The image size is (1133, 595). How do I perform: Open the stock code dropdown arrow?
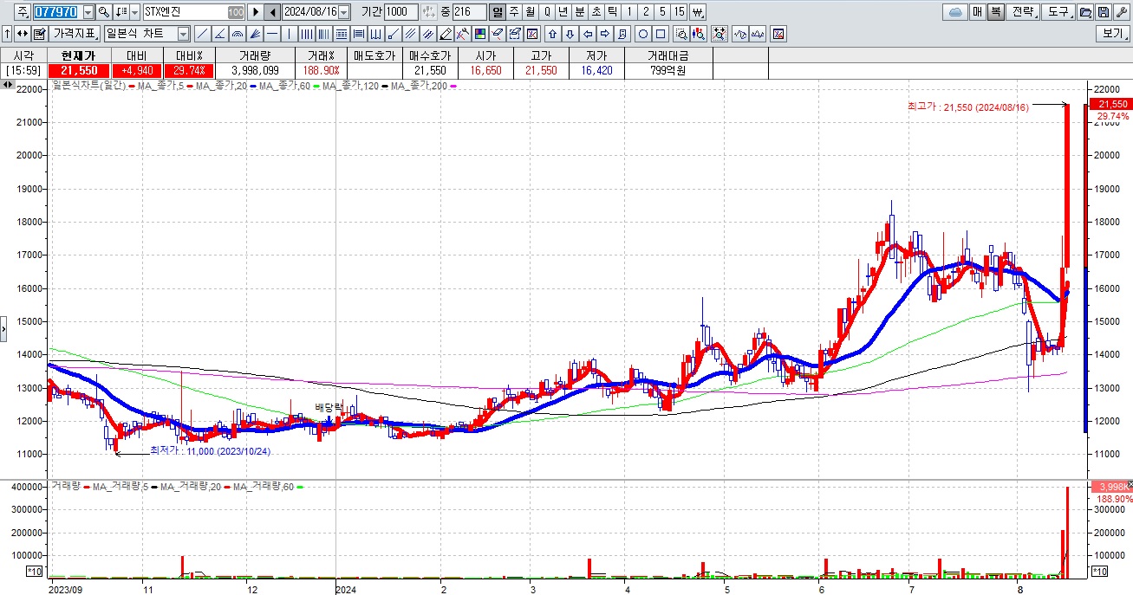tap(88, 12)
